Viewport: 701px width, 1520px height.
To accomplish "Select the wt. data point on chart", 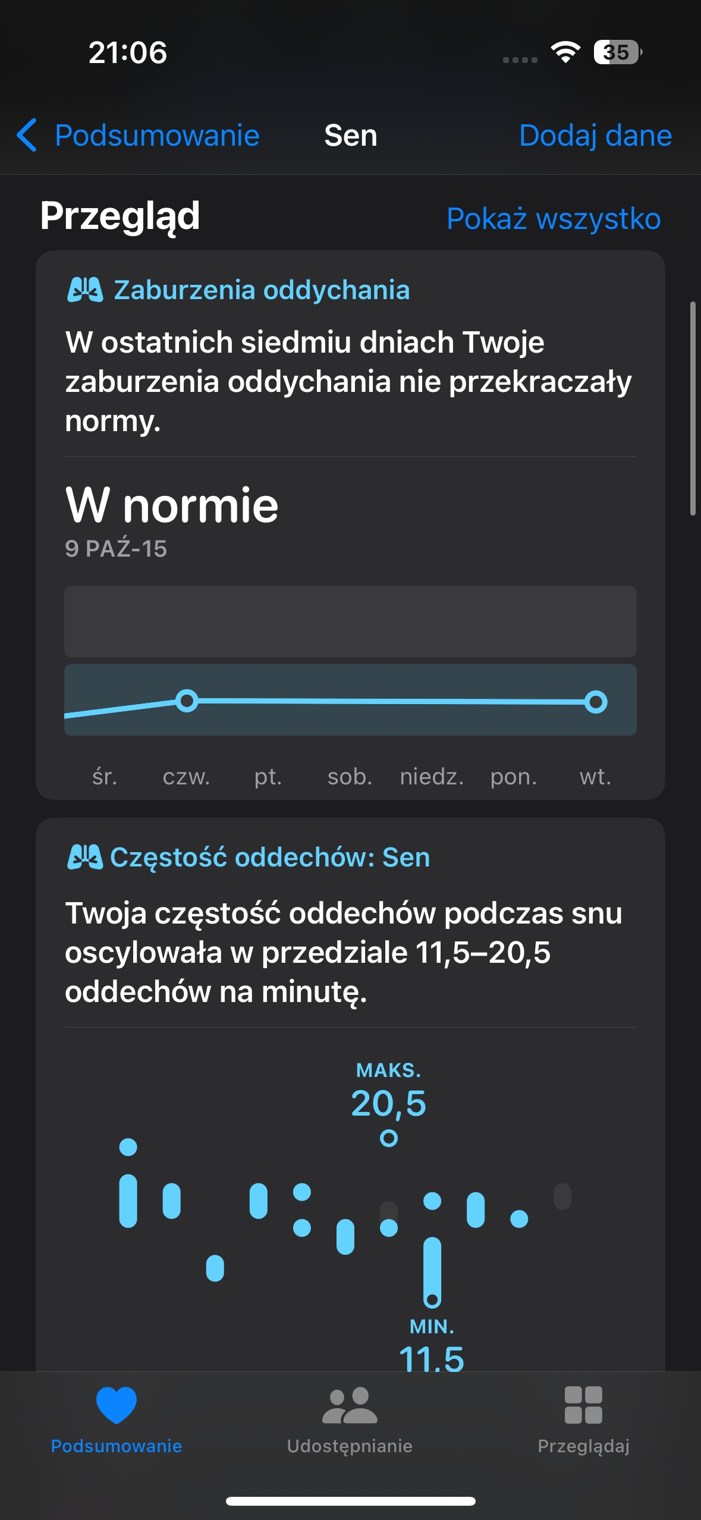I will [596, 702].
